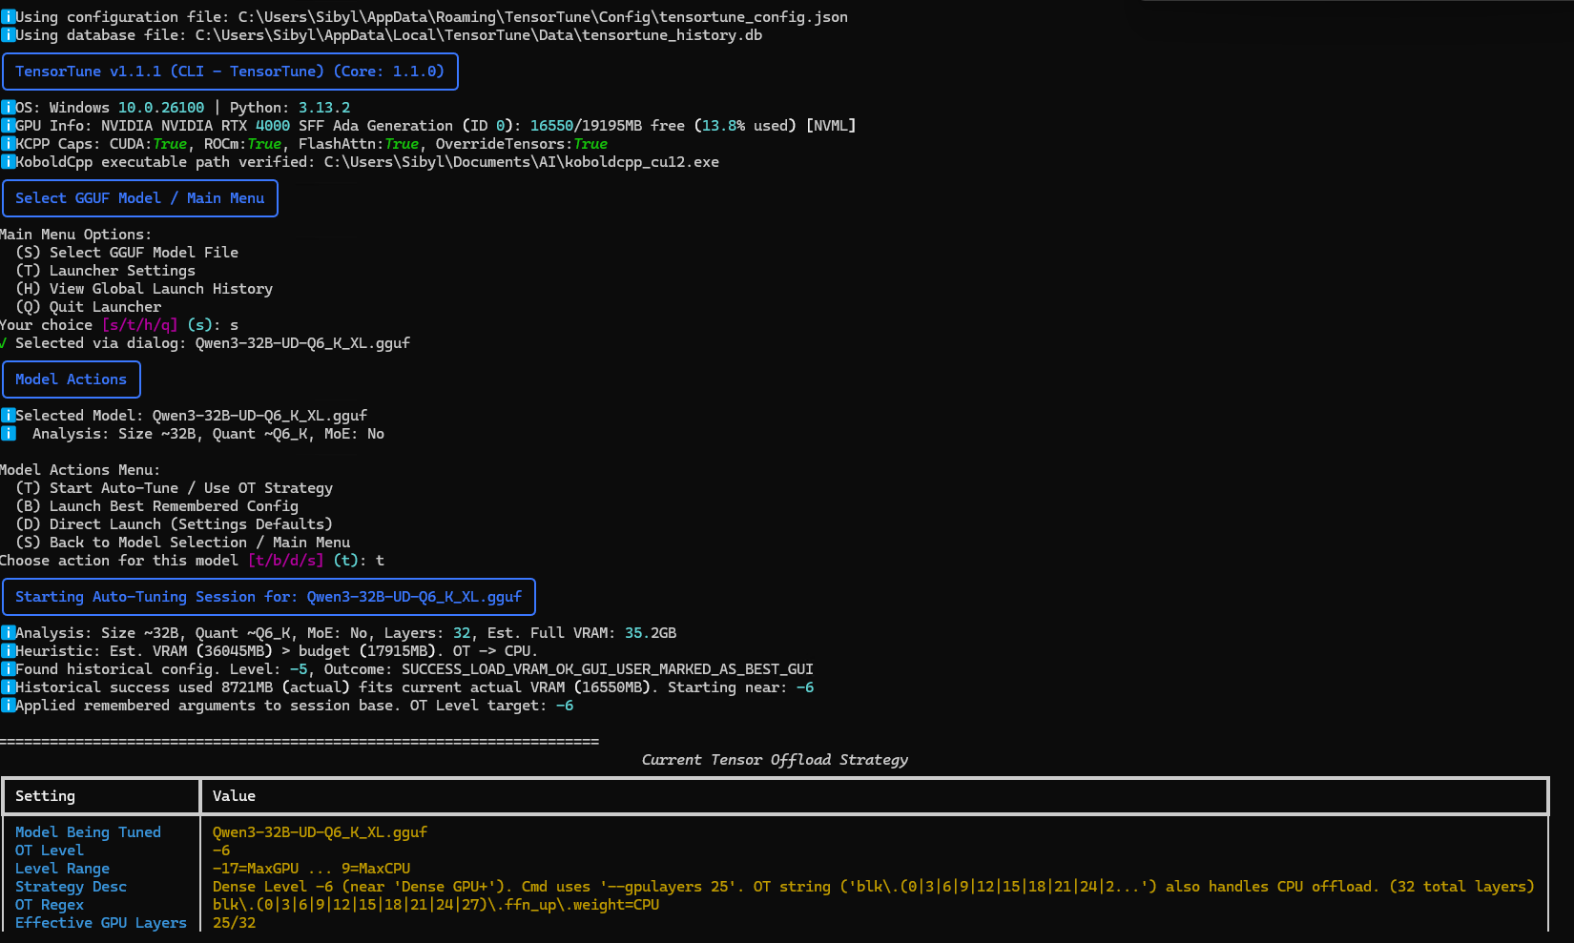Click the FlashAttn:True capability text
The image size is (1574, 943).
click(359, 144)
